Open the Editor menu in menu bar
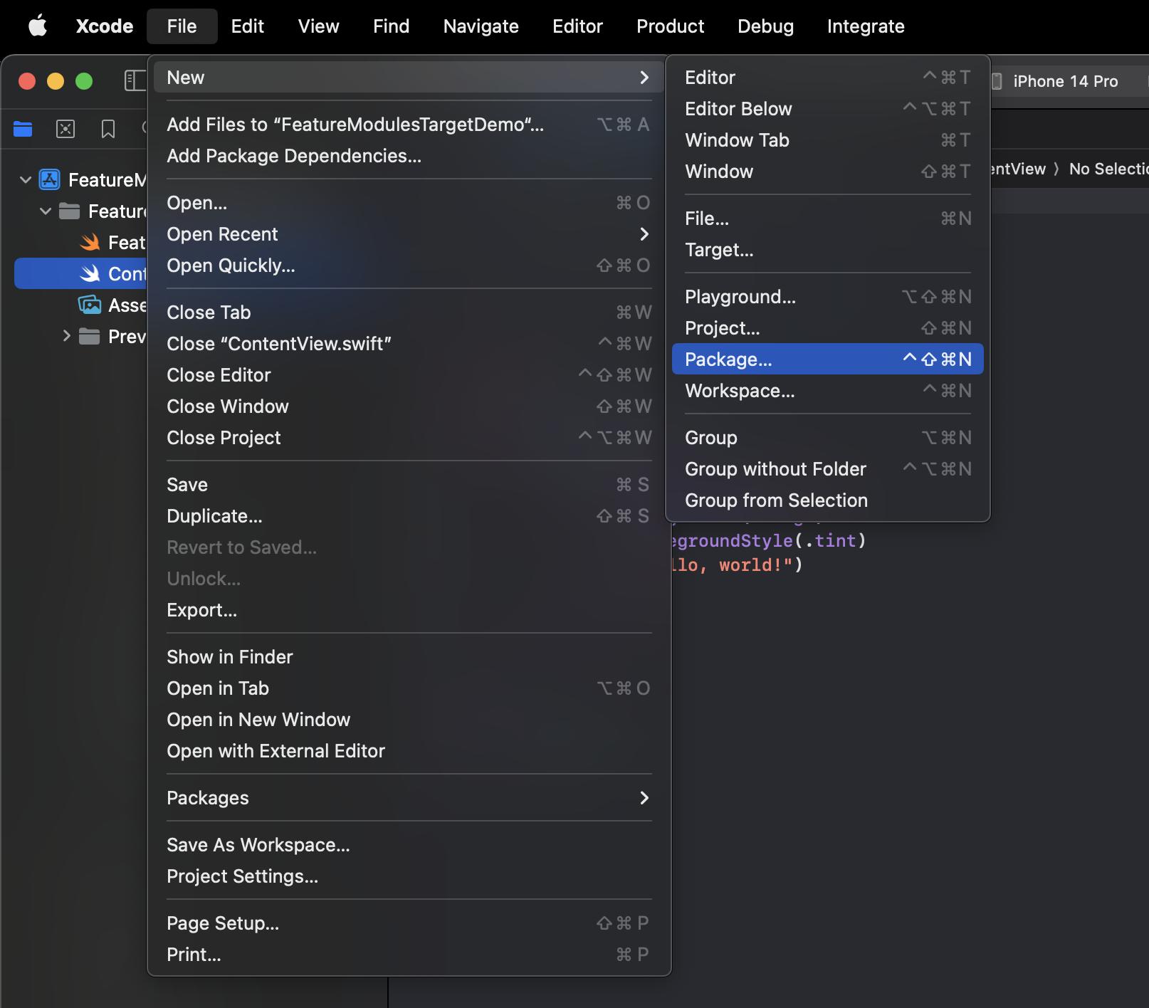Screen dimensions: 1149x1008 tap(577, 26)
